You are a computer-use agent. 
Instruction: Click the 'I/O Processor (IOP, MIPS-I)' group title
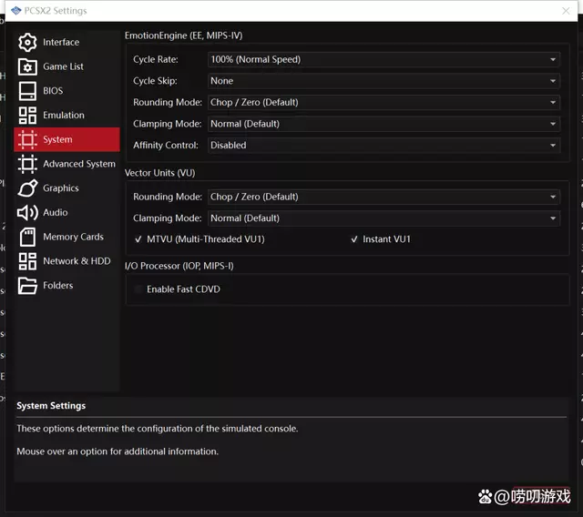(x=179, y=266)
